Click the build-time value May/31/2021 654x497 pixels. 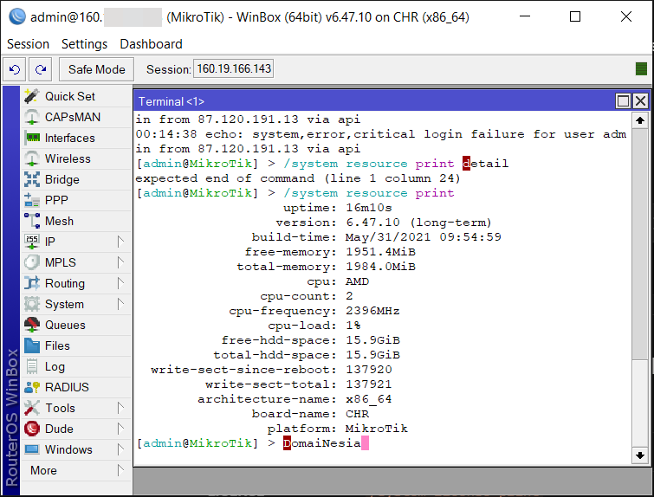click(x=388, y=237)
